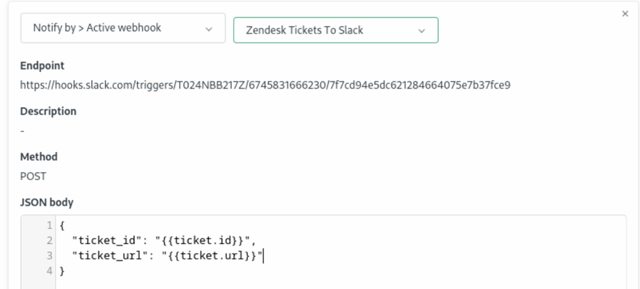Click line number 3 in the gutter
The width and height of the screenshot is (640, 289).
pyautogui.click(x=49, y=256)
